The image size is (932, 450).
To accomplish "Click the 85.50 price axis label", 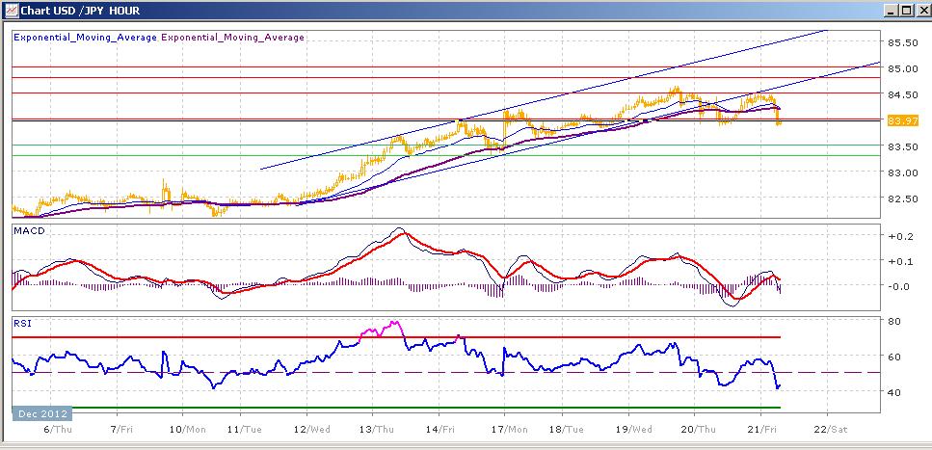I will (x=902, y=42).
